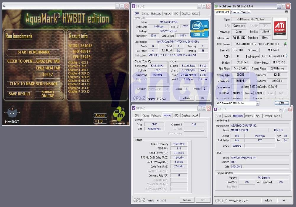Open the SPD tab in the CPU-Z CPU-tab window
Image resolution: width=296 pixels, height=207 pixels.
(x=176, y=14)
